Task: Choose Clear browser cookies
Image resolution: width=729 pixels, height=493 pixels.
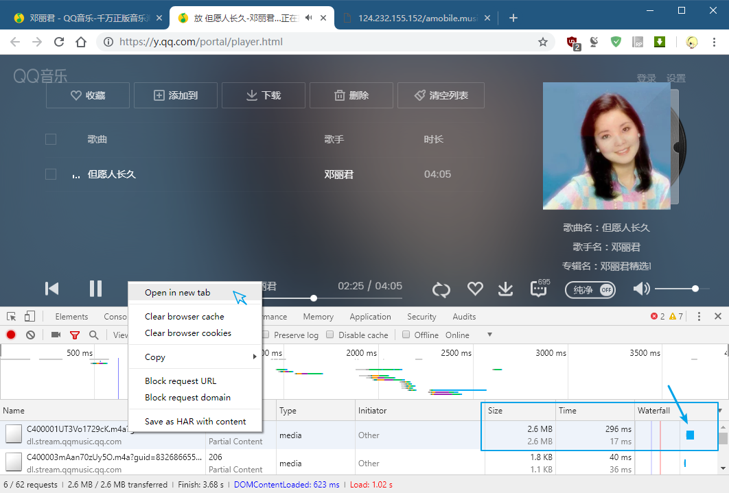Action: click(x=195, y=333)
